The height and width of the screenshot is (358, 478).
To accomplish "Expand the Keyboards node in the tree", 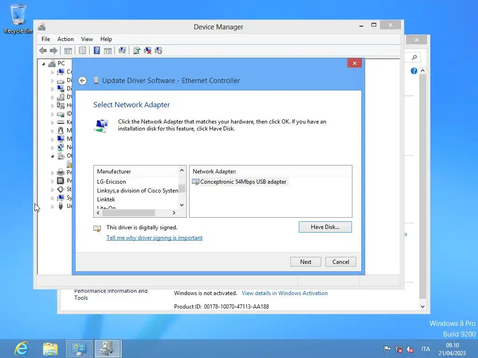I will click(x=52, y=123).
